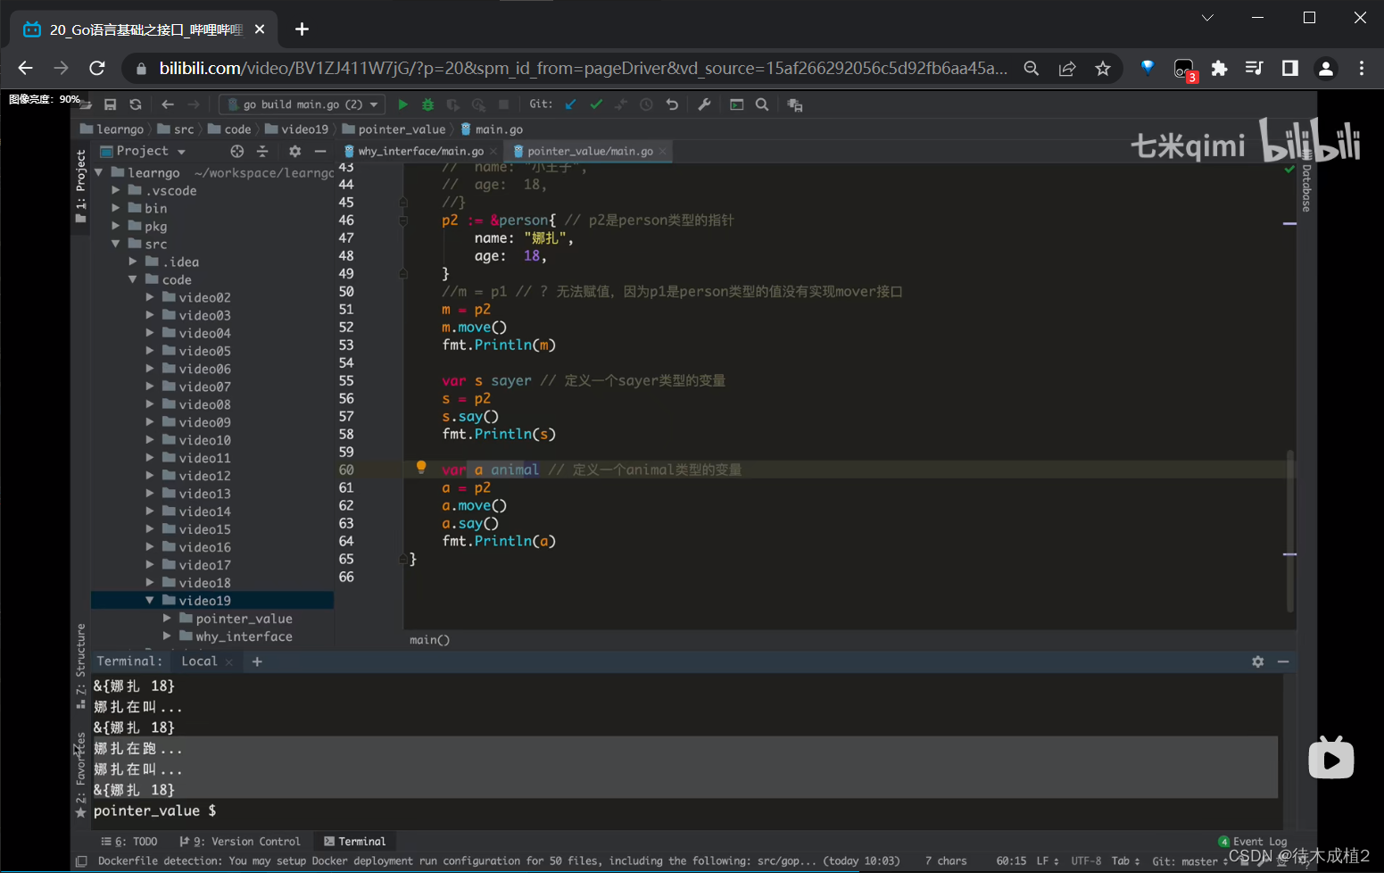Open the Terminal tool window tab
Screen dimensions: 1384x873
(354, 841)
